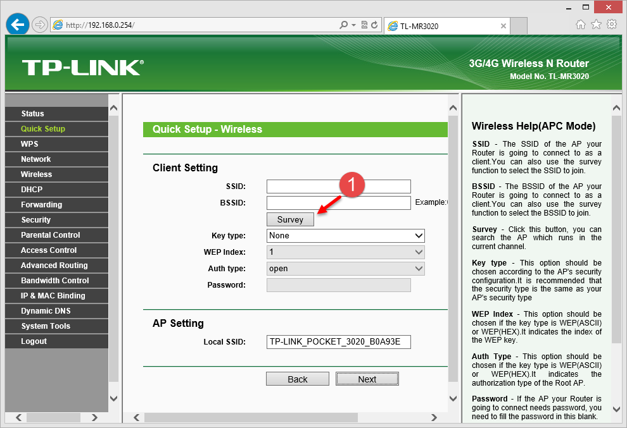This screenshot has height=428, width=627.
Task: Open the Network menu item
Action: click(x=56, y=159)
